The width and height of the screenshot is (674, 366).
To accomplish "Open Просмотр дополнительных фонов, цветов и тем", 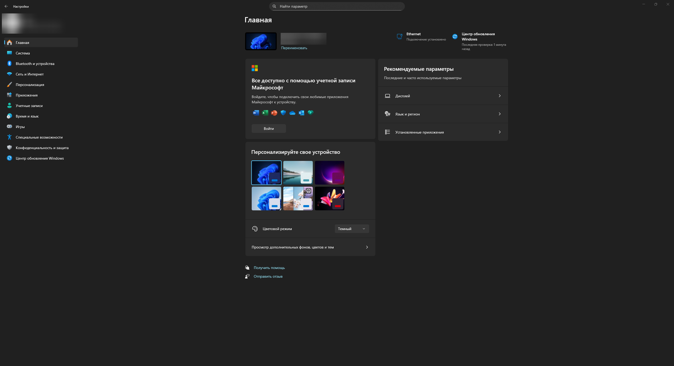I will coord(310,247).
